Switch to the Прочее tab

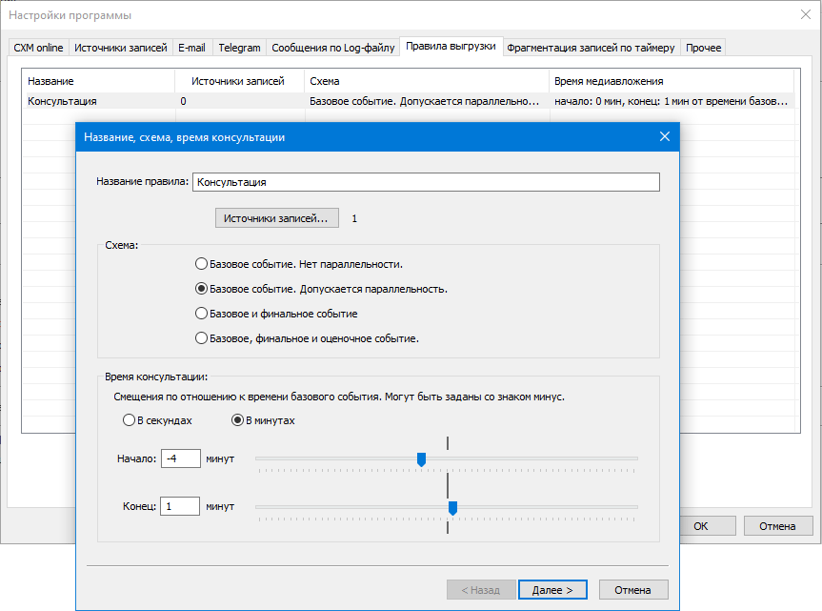tap(704, 48)
